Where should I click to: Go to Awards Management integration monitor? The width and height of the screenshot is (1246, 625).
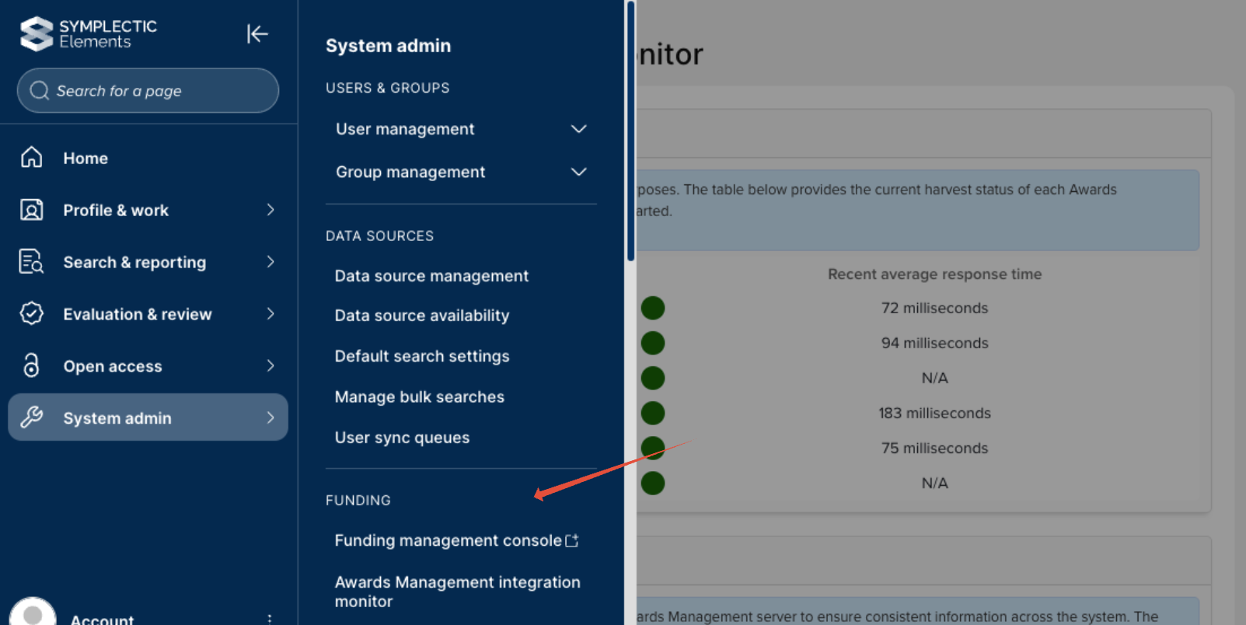pyautogui.click(x=457, y=592)
